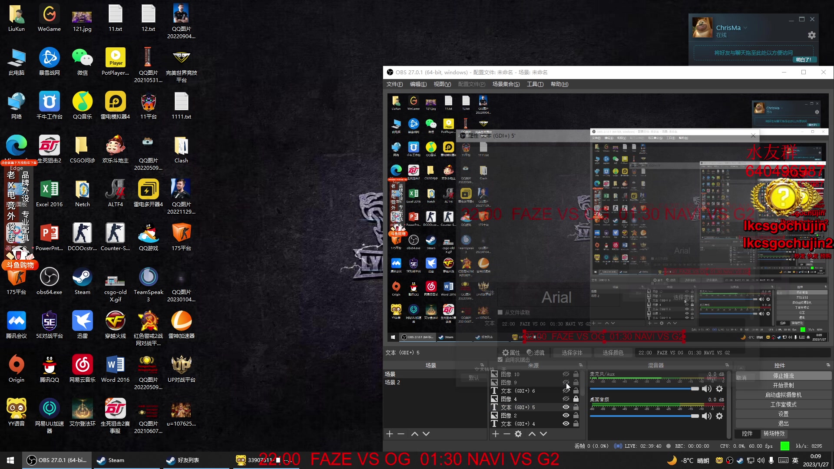Click the 开始录制 button
The image size is (834, 469).
click(x=783, y=385)
